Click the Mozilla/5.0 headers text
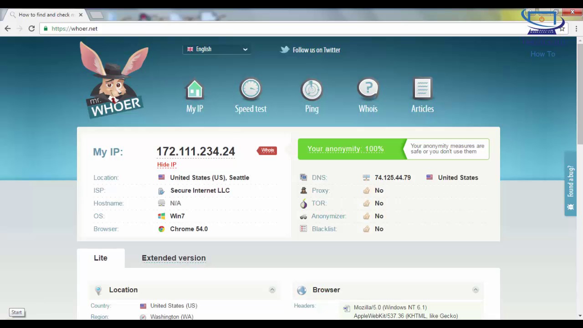Screen dimensions: 583x328 pyautogui.click(x=390, y=307)
